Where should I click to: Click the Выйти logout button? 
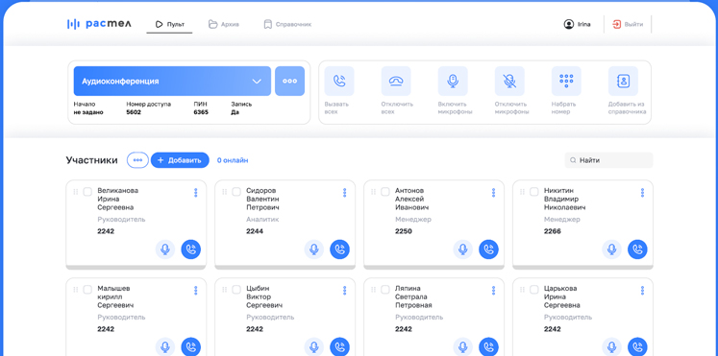pos(628,24)
